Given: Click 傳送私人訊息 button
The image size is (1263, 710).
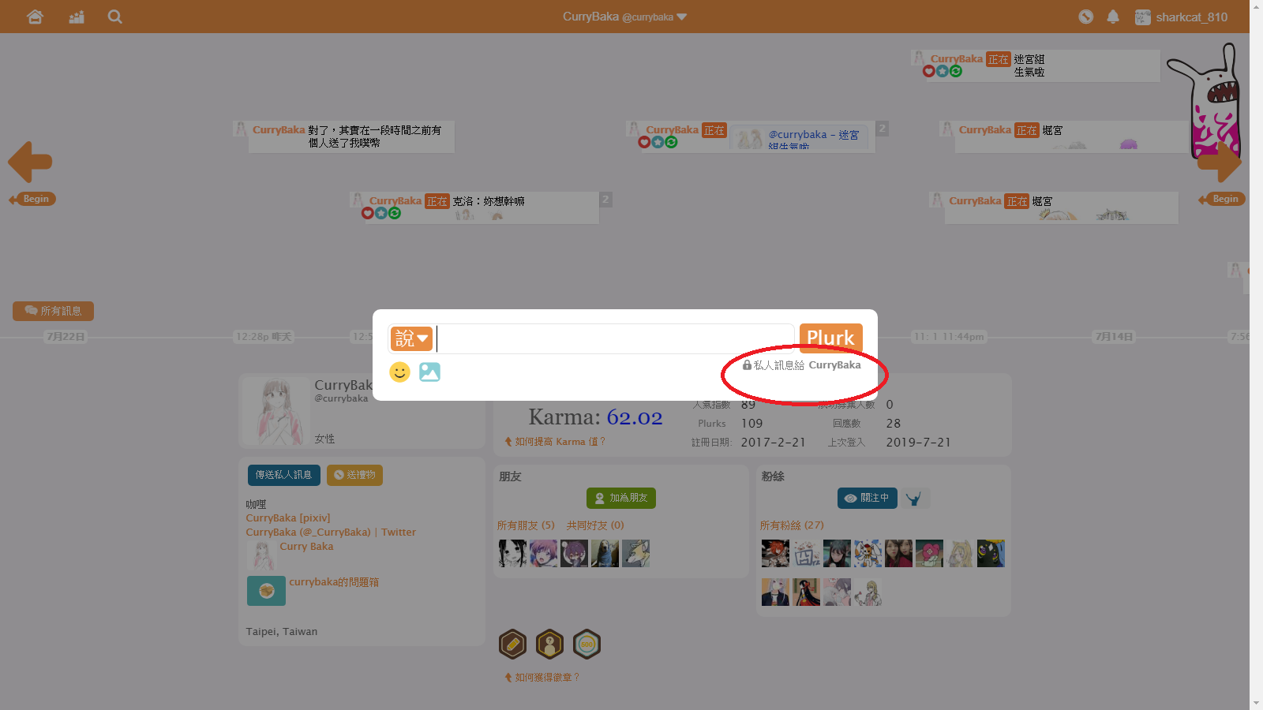Looking at the screenshot, I should [x=283, y=475].
